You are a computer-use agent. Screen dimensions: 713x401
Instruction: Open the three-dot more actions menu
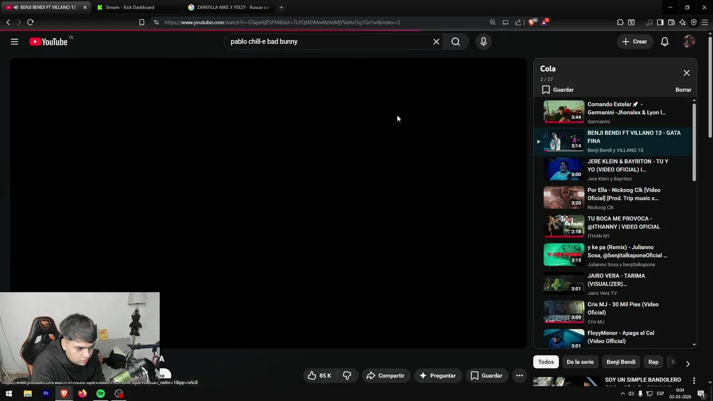point(519,376)
